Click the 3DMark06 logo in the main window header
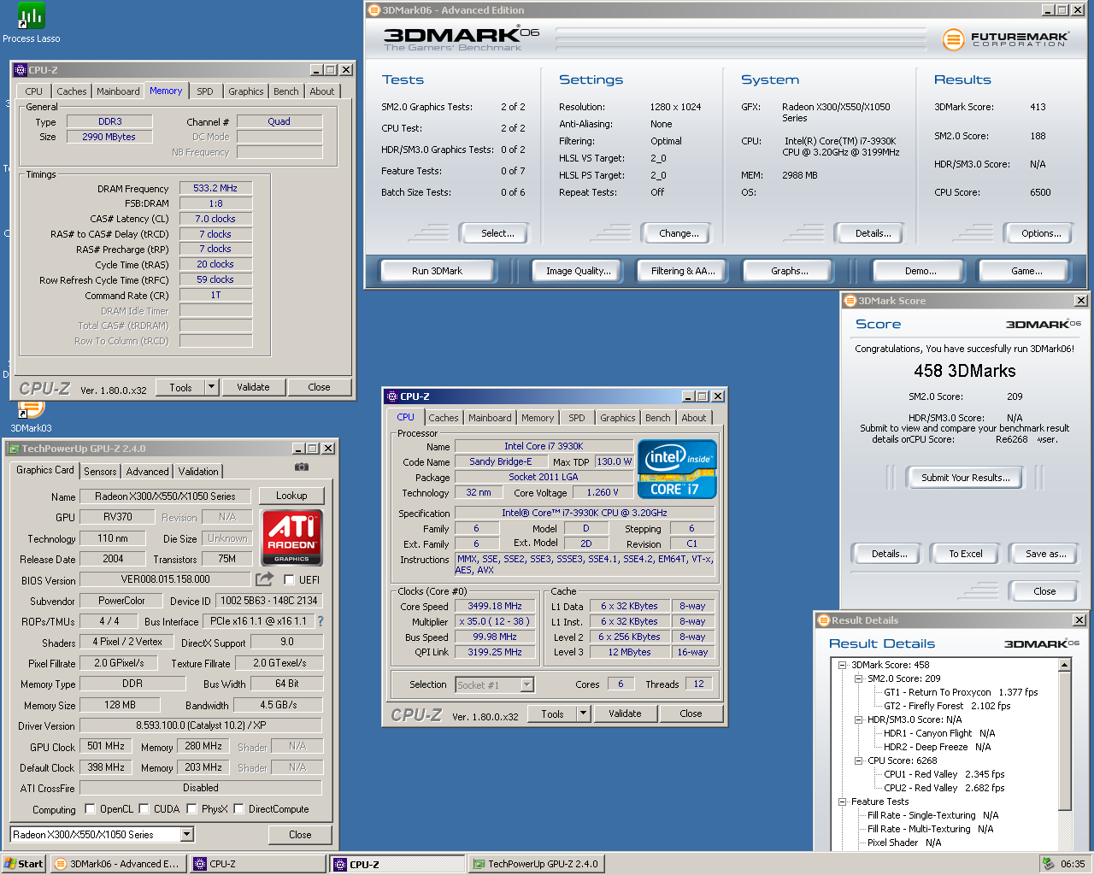The width and height of the screenshot is (1094, 875). (x=462, y=38)
